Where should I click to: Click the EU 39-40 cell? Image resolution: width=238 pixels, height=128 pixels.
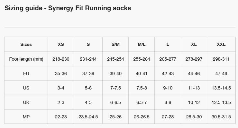[x=115, y=73]
